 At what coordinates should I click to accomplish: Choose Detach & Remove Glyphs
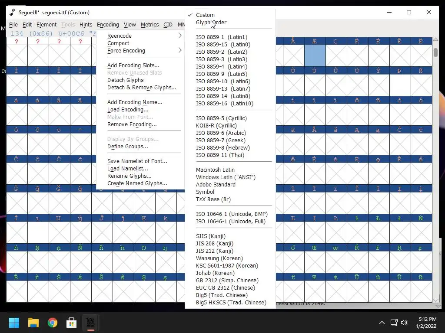coord(142,88)
